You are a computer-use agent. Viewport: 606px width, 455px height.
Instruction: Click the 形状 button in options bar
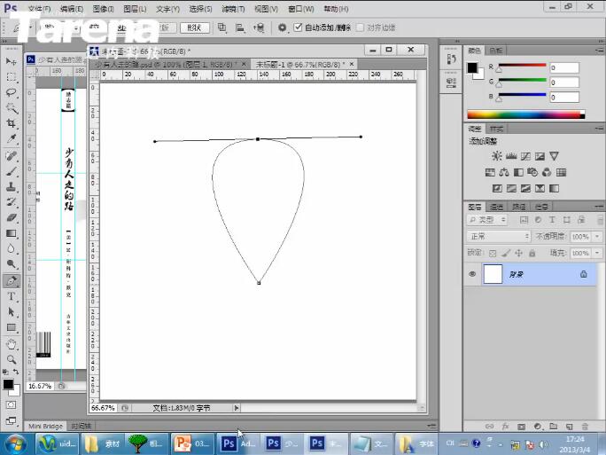194,27
